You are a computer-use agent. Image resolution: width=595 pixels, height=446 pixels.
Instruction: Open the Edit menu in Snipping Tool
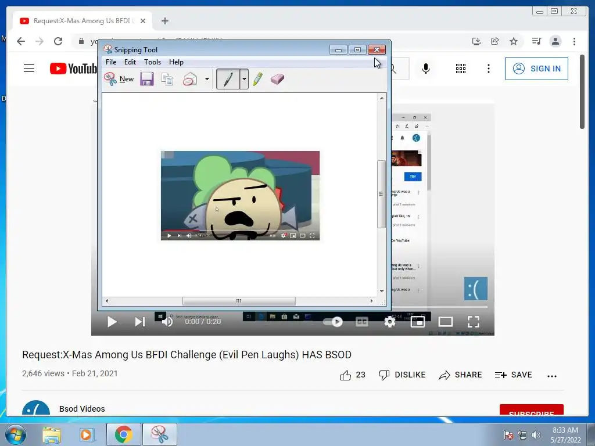coord(130,62)
